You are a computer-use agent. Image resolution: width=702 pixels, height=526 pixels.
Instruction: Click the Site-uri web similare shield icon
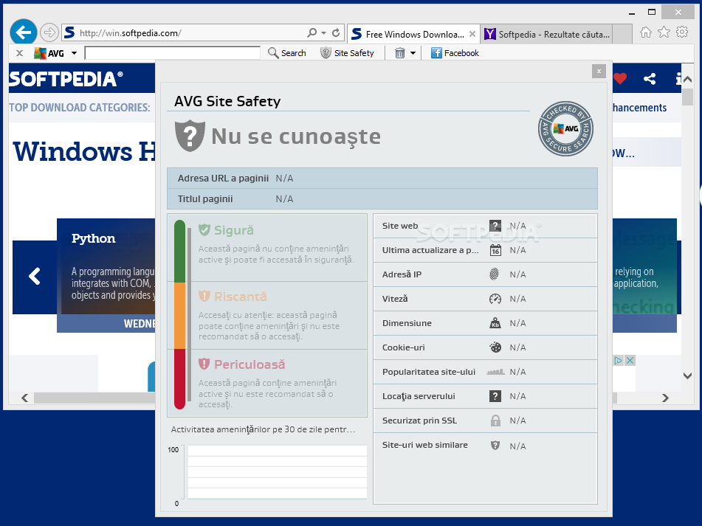[x=495, y=445]
